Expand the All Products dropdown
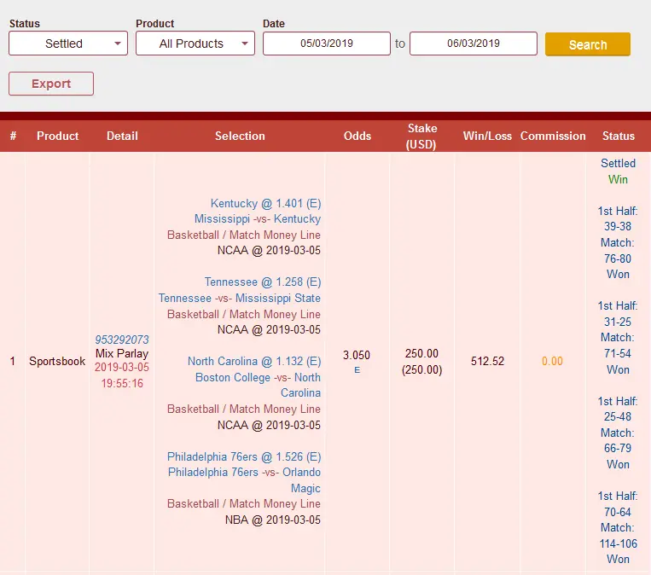This screenshot has height=575, width=651. 195,44
